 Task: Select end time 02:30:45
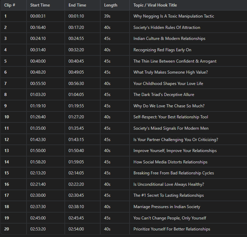pyautogui.click(x=76, y=195)
